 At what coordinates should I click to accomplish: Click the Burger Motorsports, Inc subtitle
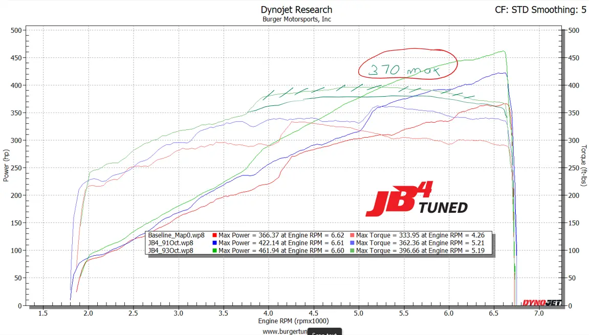pyautogui.click(x=296, y=19)
